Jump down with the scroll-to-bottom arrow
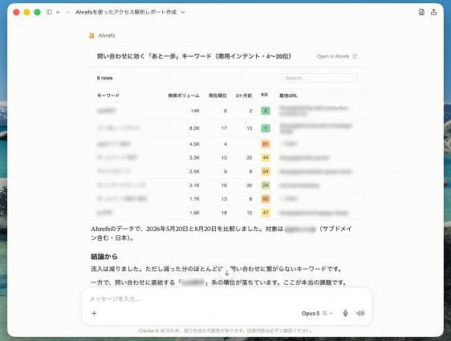Screen dimensions: 451x341 [x=226, y=273]
